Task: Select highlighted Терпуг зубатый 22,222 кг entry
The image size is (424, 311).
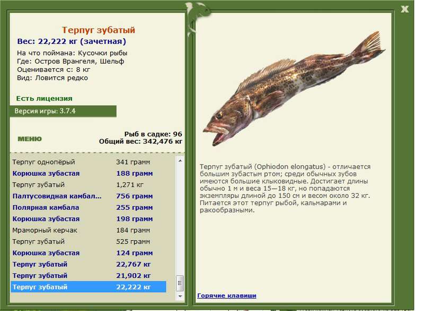Action: [x=89, y=287]
